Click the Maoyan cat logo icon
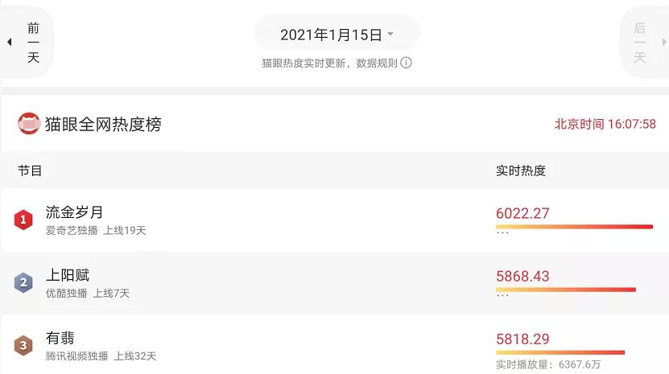Screen dimensions: 669x374 tap(29, 124)
